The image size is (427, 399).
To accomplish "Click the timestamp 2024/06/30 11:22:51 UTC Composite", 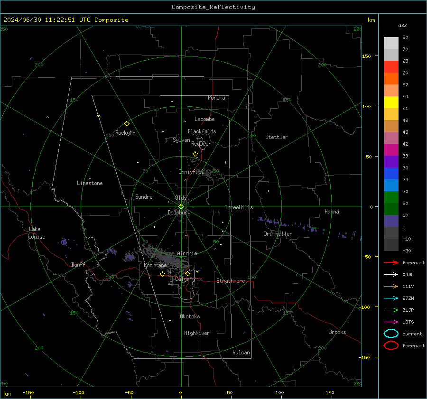I will tap(65, 20).
